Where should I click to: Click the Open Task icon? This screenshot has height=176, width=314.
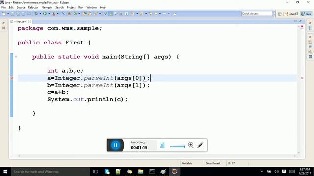click(90, 14)
